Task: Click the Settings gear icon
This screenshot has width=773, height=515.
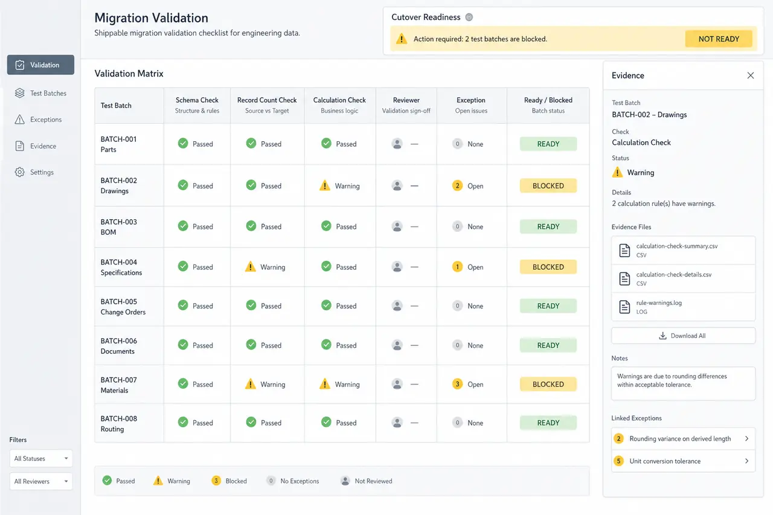Action: tap(19, 172)
